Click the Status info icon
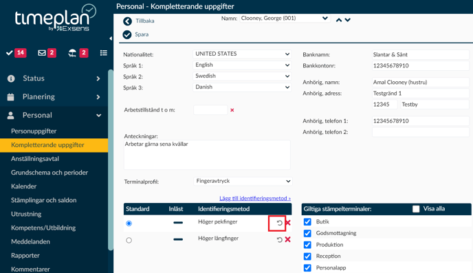This screenshot has height=273, width=473. click(x=11, y=78)
